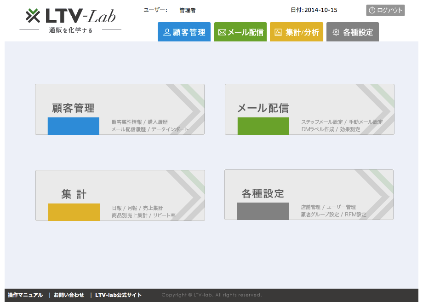
Task: Click ステップメール設定 / 手動メール設定 text
Action: pyautogui.click(x=342, y=122)
